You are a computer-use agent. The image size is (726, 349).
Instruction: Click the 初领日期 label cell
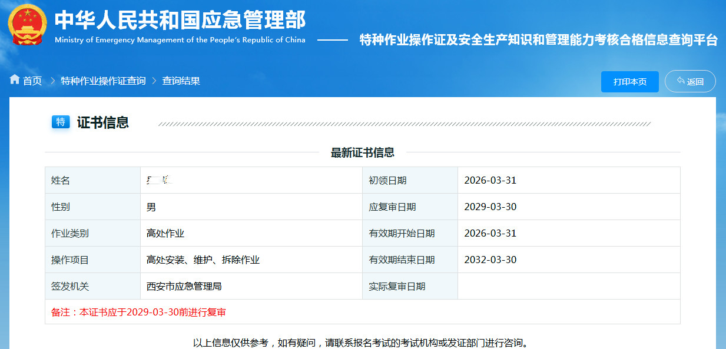click(x=410, y=180)
